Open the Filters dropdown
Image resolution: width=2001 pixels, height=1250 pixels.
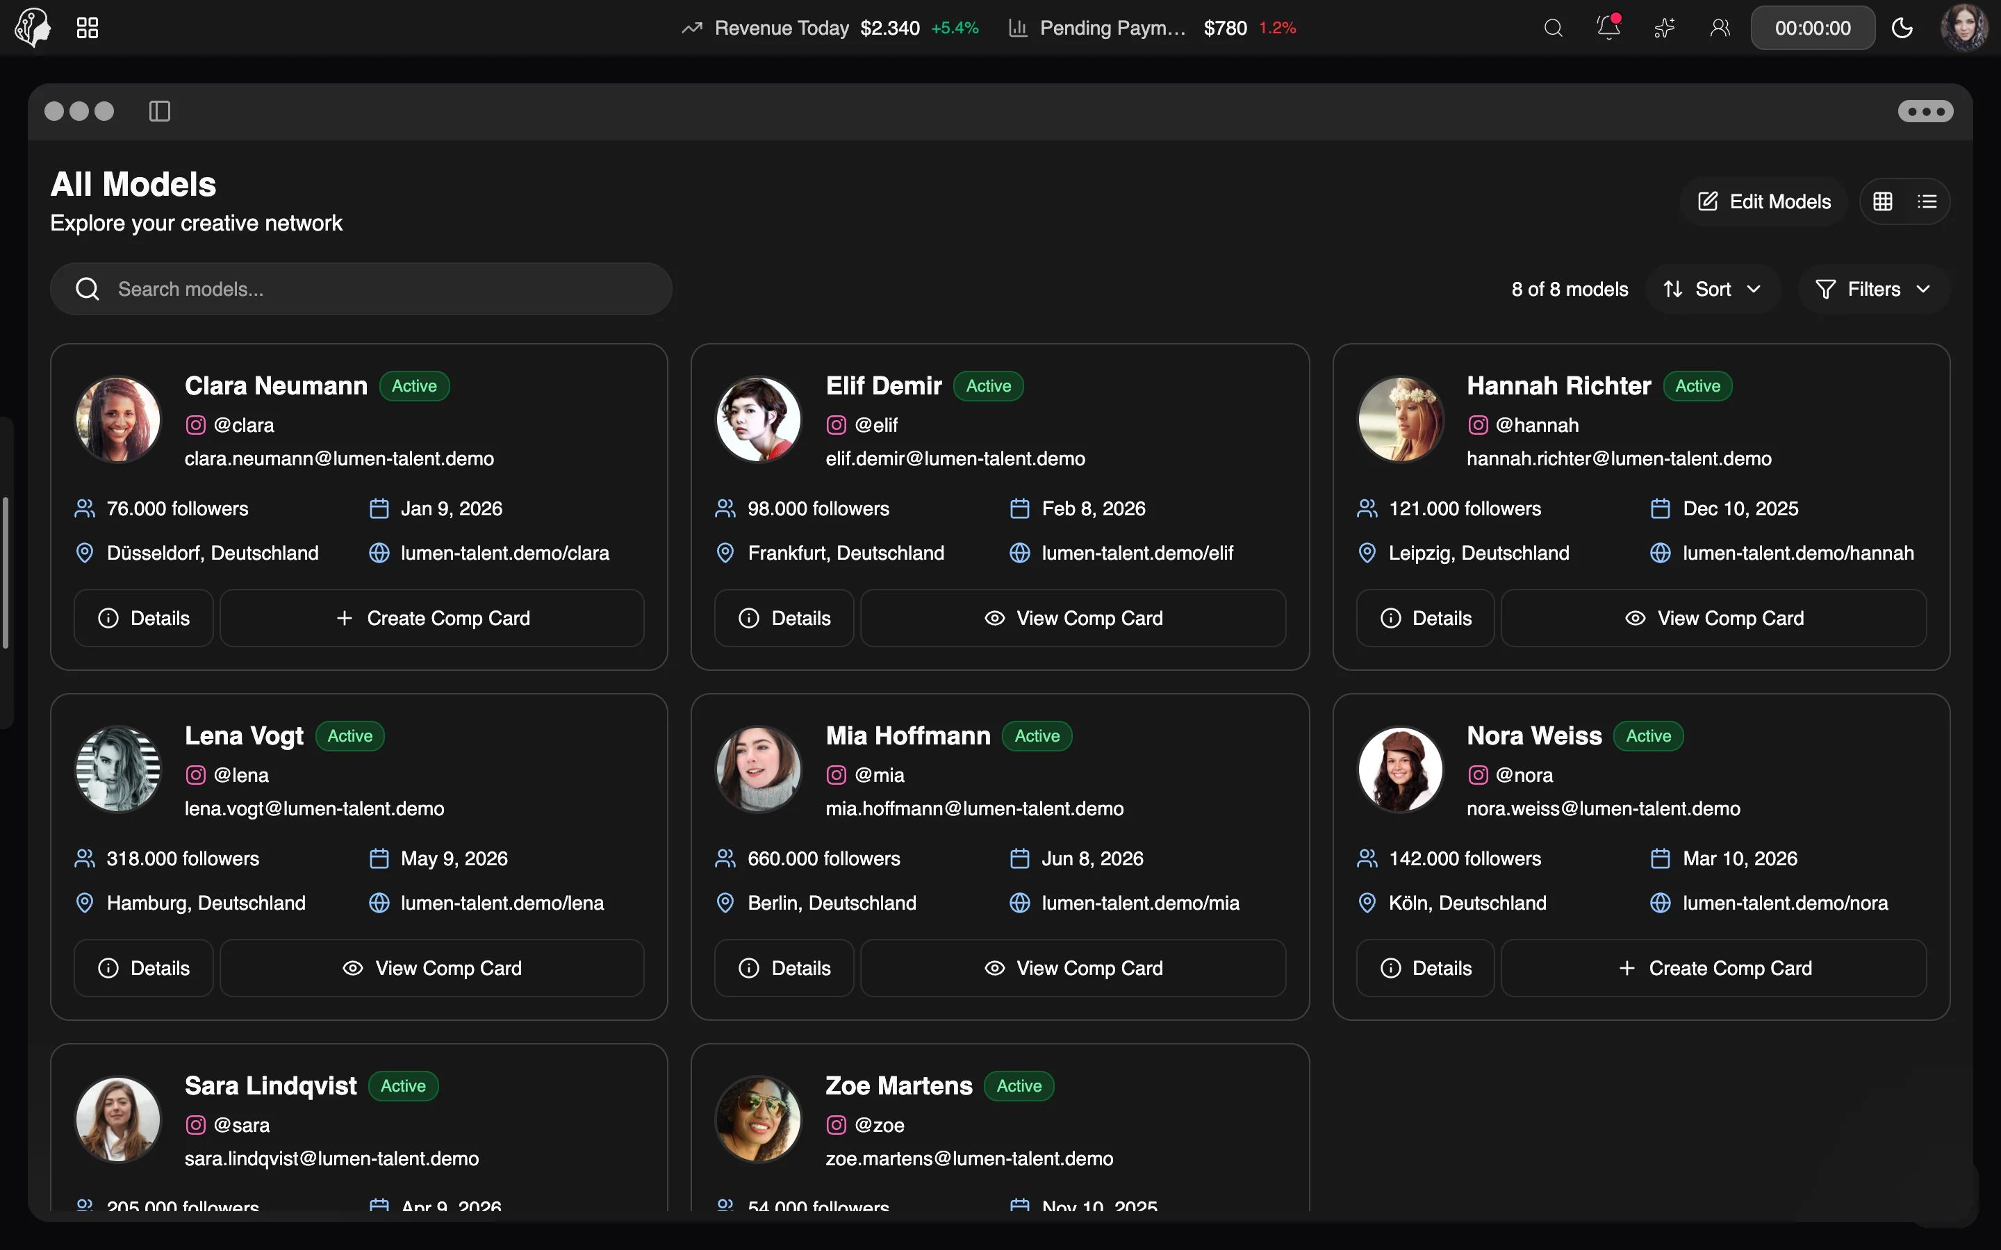click(1873, 288)
